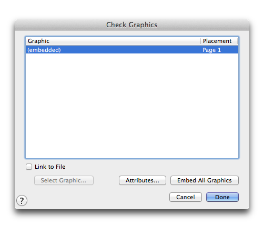The width and height of the screenshot is (264, 228).
Task: Click the header's right edge after Placement
Action: pos(237,41)
